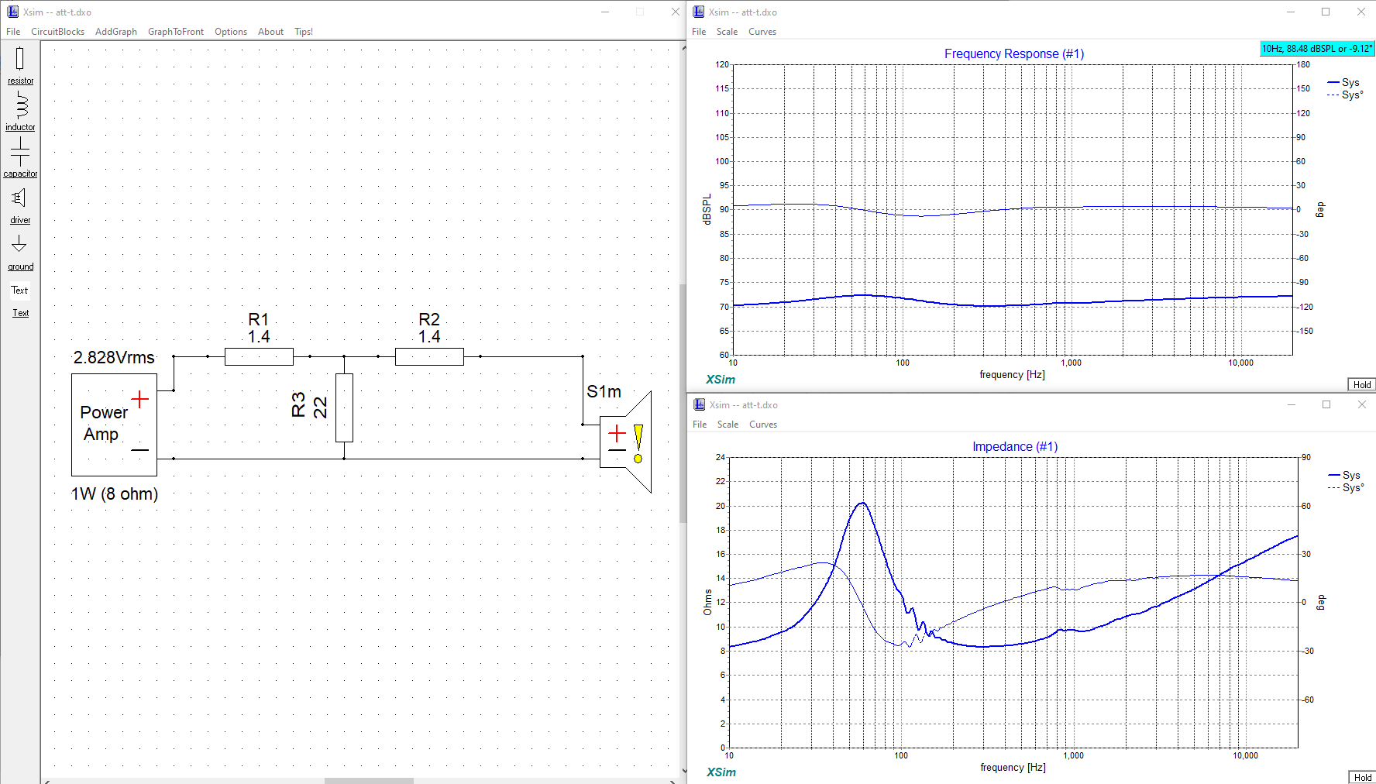Click resistor R2 in the schematic
The width and height of the screenshot is (1376, 784).
pyautogui.click(x=429, y=356)
